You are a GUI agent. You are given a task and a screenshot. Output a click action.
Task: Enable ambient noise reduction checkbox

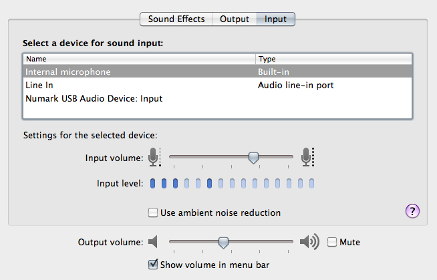click(153, 213)
